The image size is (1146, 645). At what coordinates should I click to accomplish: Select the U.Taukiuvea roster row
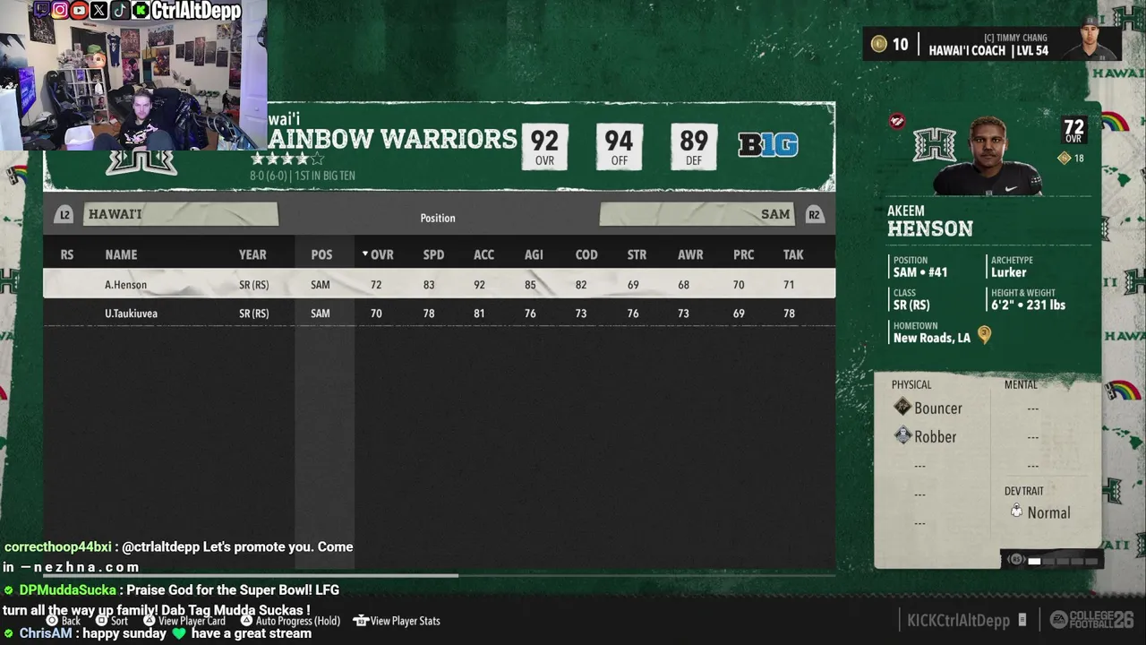point(439,313)
